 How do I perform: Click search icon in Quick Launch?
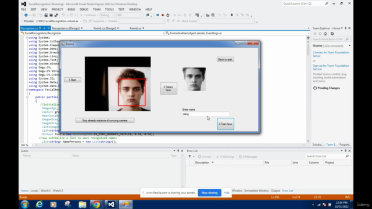tap(327, 4)
